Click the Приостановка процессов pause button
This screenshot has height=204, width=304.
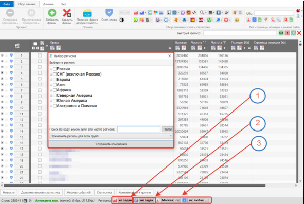(x=31, y=16)
